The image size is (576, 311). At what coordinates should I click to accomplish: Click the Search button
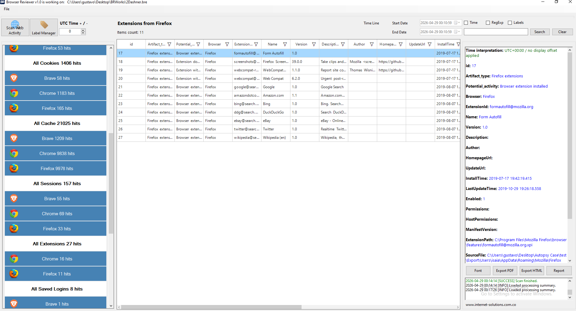(x=540, y=32)
